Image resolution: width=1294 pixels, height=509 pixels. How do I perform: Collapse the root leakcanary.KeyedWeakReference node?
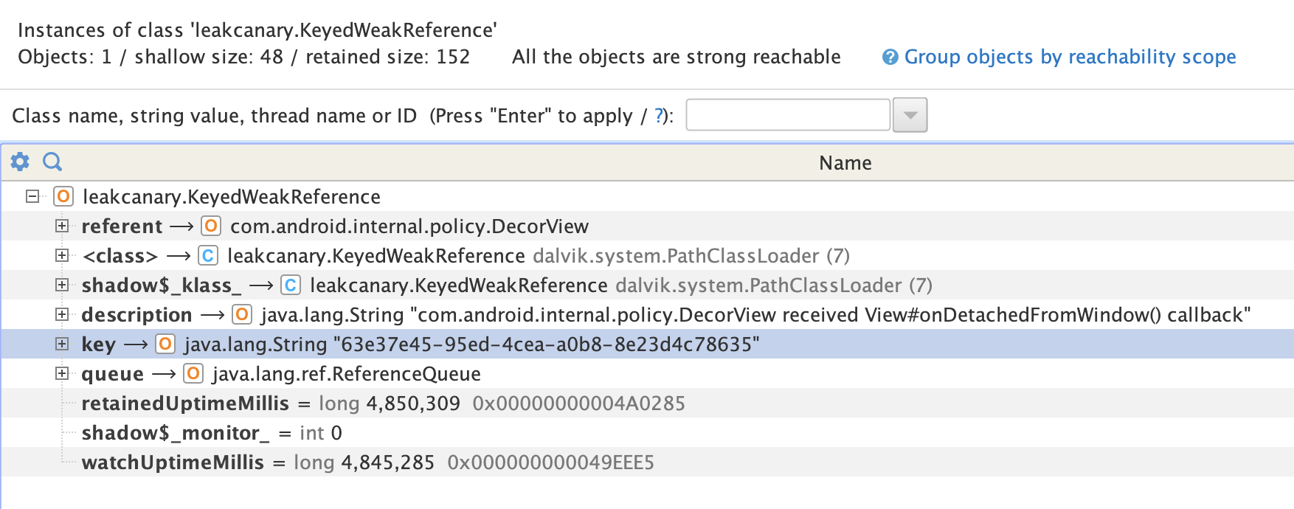pos(32,196)
